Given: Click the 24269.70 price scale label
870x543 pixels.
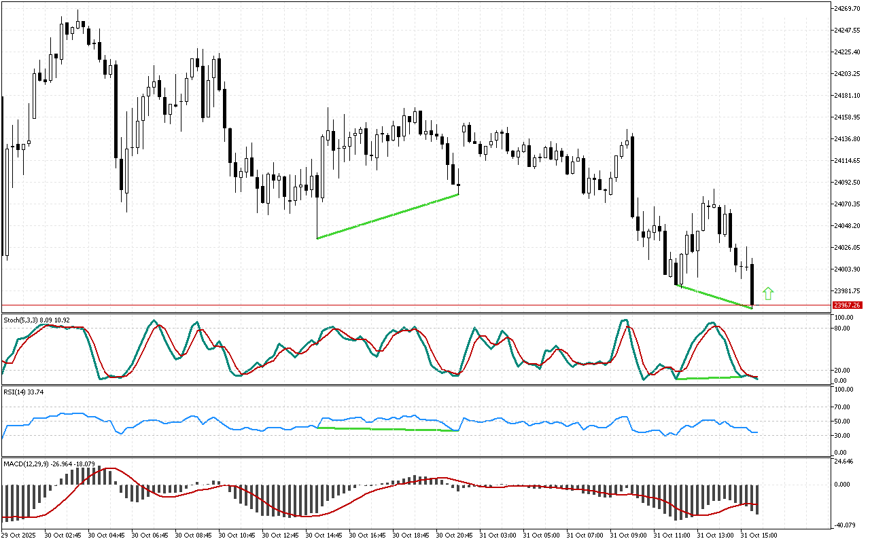Looking at the screenshot, I should coord(847,8).
